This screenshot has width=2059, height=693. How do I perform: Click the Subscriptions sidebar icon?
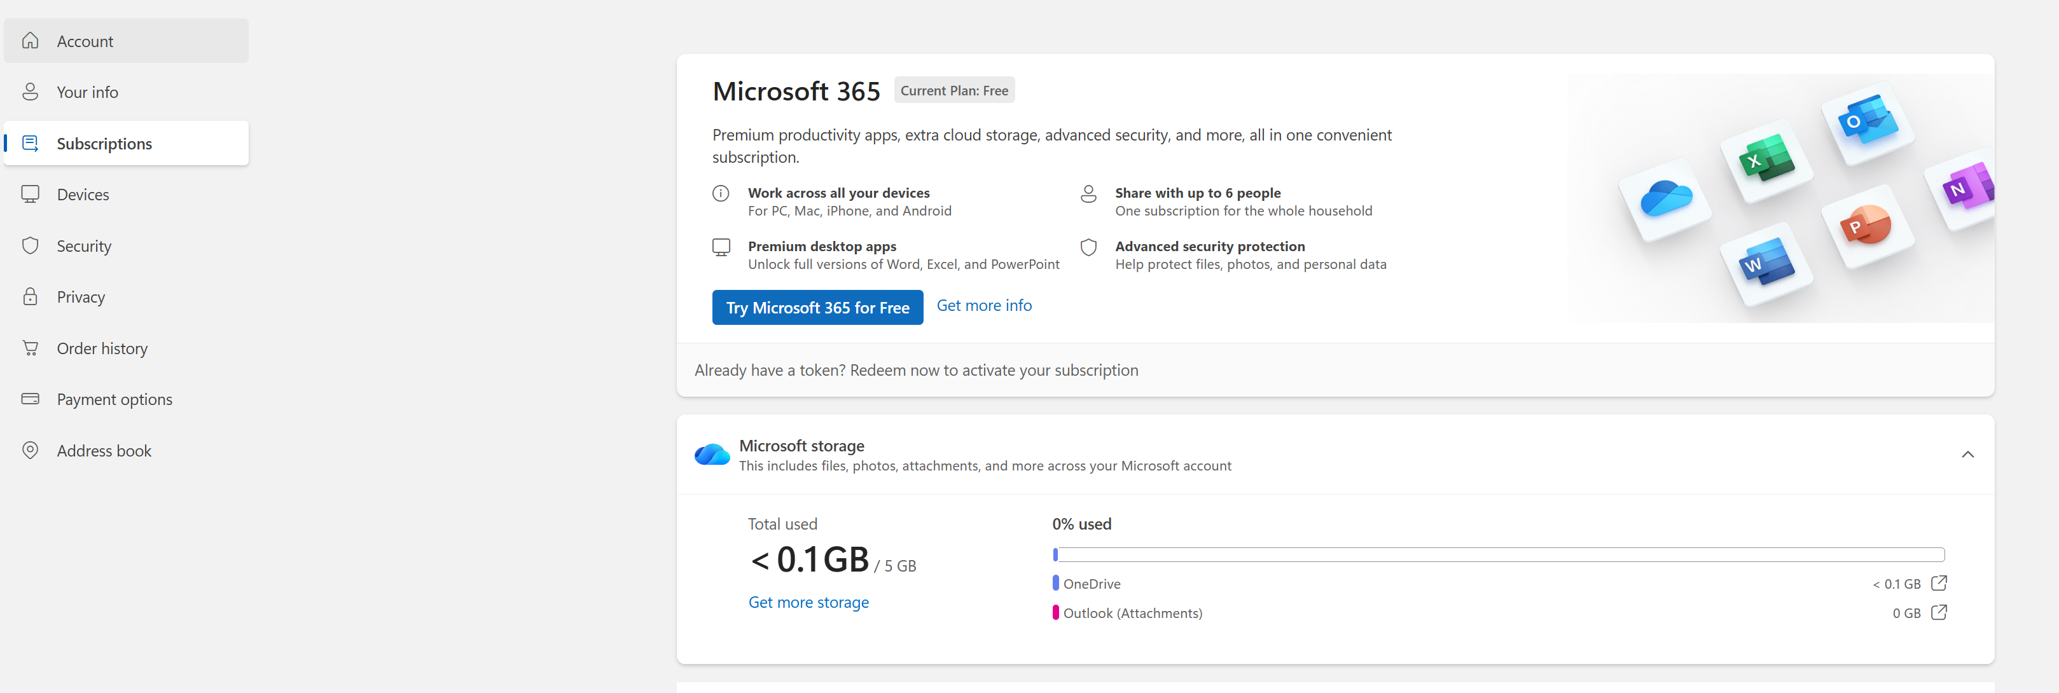(x=31, y=143)
